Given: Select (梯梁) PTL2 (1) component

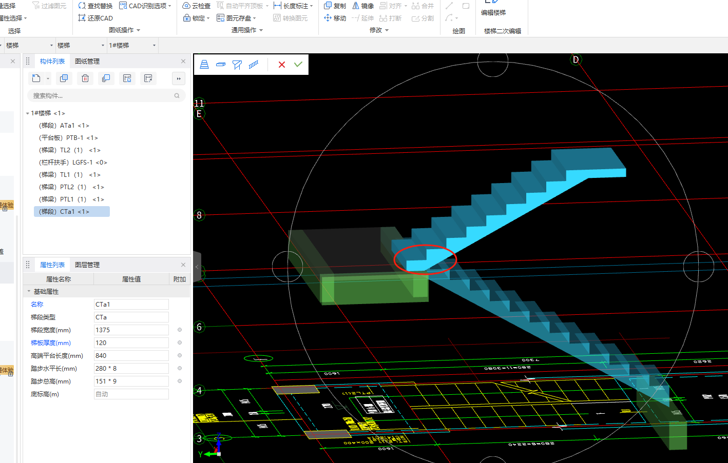Looking at the screenshot, I should tap(71, 187).
